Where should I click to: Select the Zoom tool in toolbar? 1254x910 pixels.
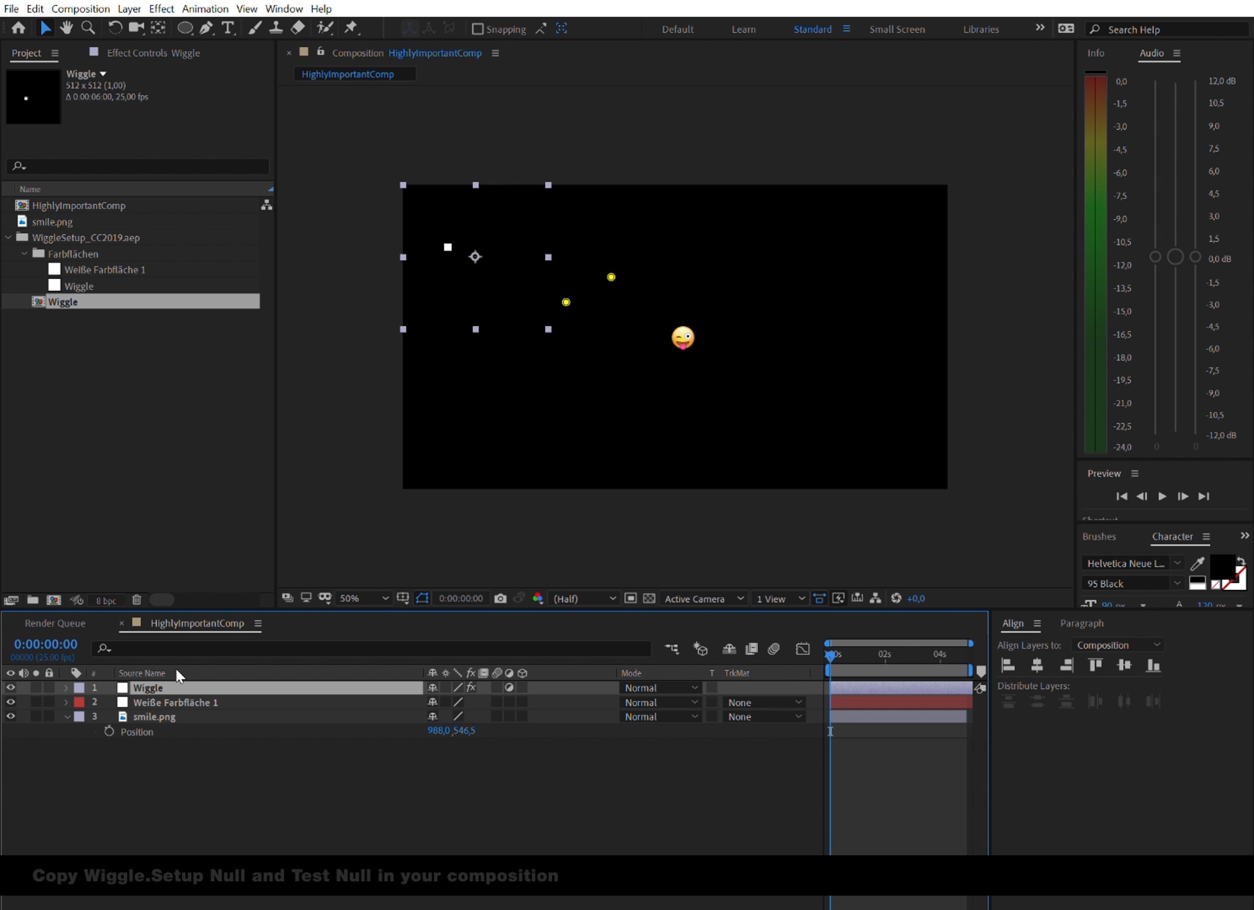tap(87, 28)
